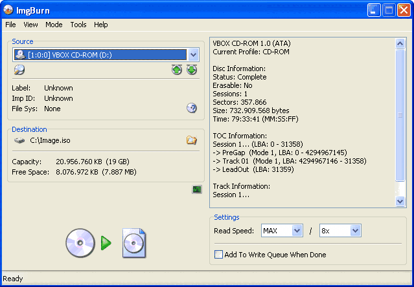414x287 pixels.
Task: Click the load tray icon under source drive
Action: pyautogui.click(x=192, y=70)
